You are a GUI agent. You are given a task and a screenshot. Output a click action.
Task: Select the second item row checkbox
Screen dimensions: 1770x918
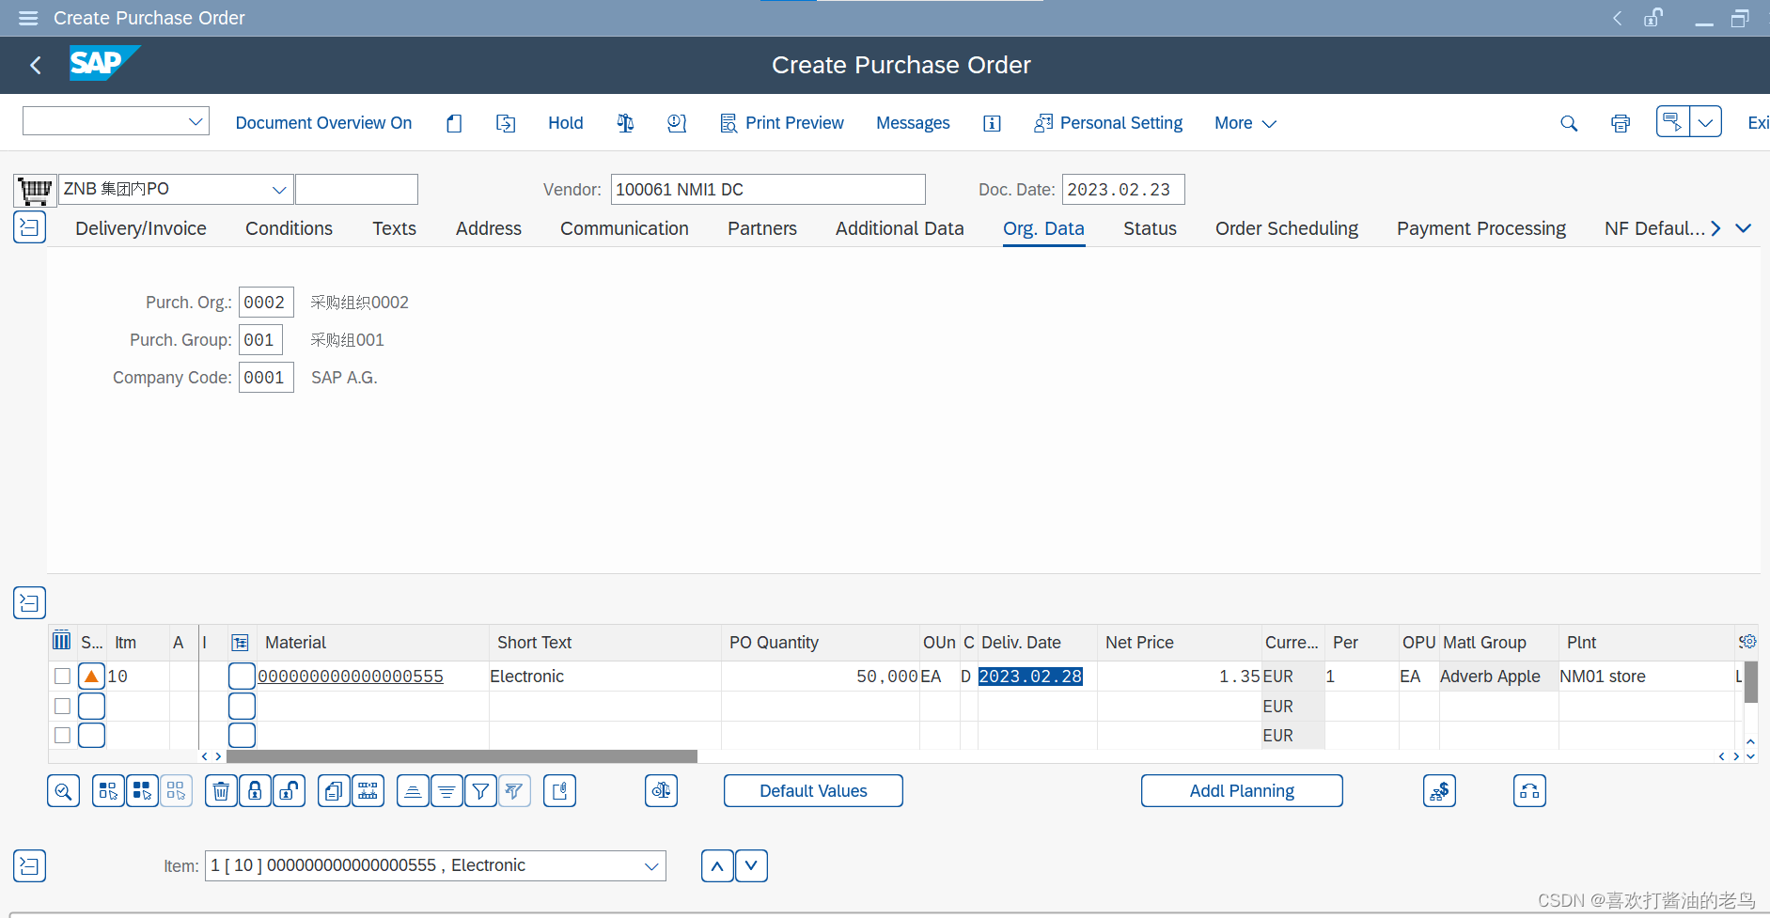pos(62,706)
